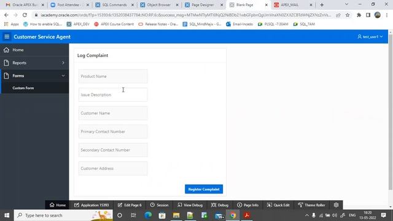
Task: Open the Chrome three-dot menu
Action: (387, 15)
